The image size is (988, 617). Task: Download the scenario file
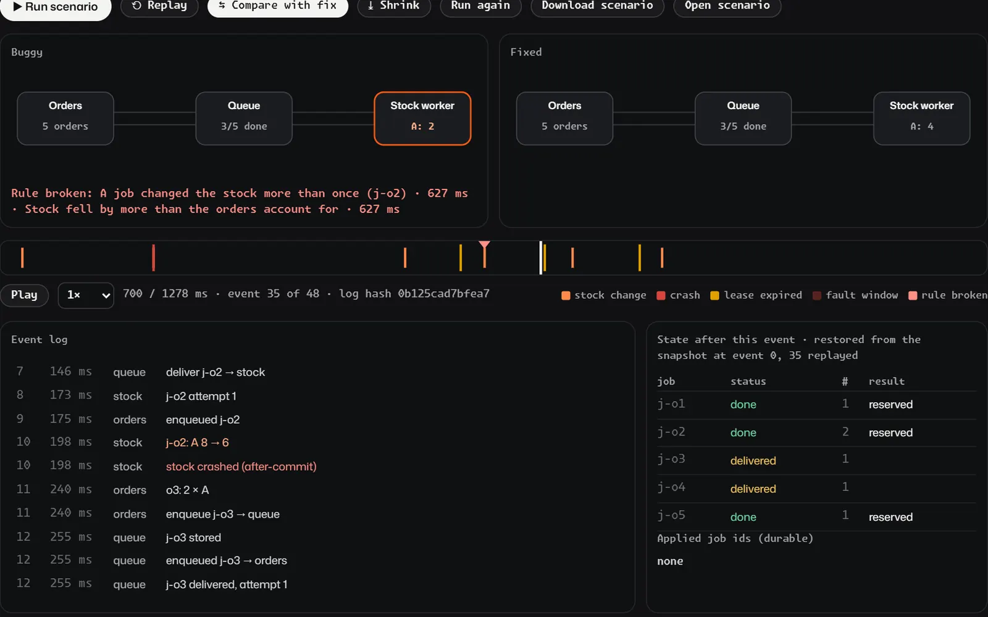point(597,6)
